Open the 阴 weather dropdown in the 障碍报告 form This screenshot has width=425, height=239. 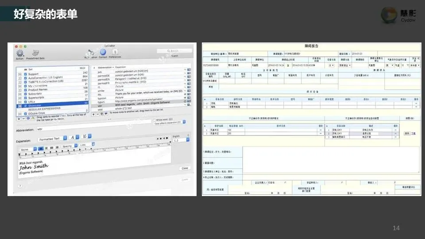click(x=390, y=66)
